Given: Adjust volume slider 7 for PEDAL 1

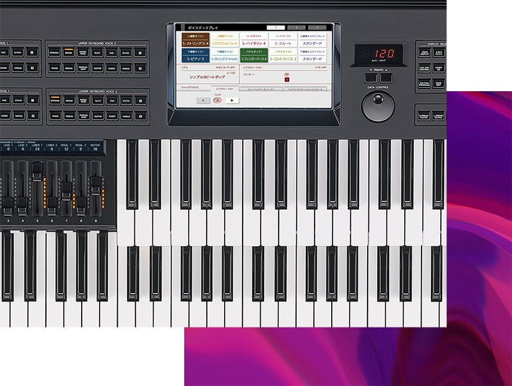Looking at the screenshot, I should coord(66,191).
